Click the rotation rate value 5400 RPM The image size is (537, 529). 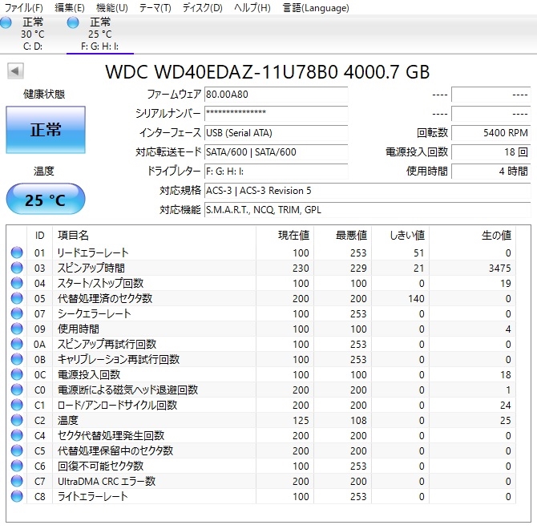(x=491, y=133)
